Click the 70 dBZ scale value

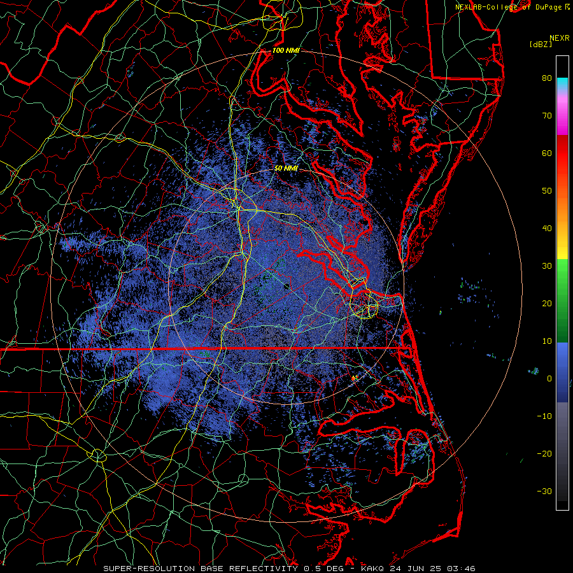547,115
